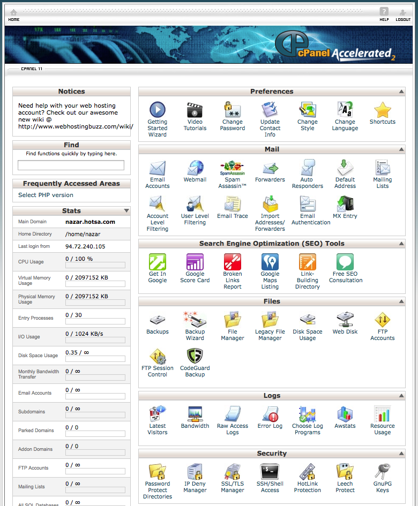
Task: Open the Shortcuts star icon
Action: [x=383, y=110]
